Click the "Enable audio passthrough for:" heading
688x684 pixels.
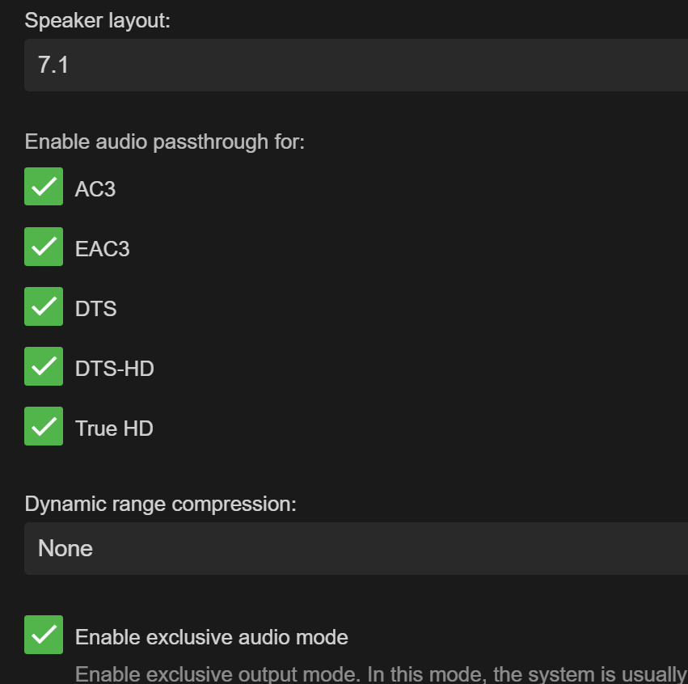pos(165,141)
